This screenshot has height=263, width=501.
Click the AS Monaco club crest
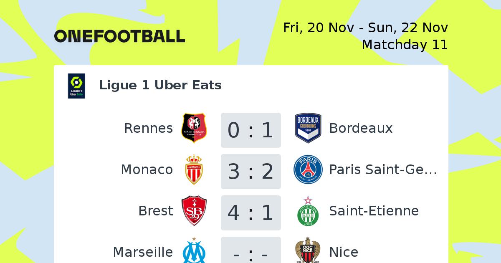194,169
